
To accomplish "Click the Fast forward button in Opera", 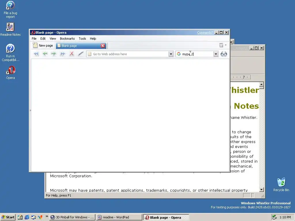I will 63,54.
